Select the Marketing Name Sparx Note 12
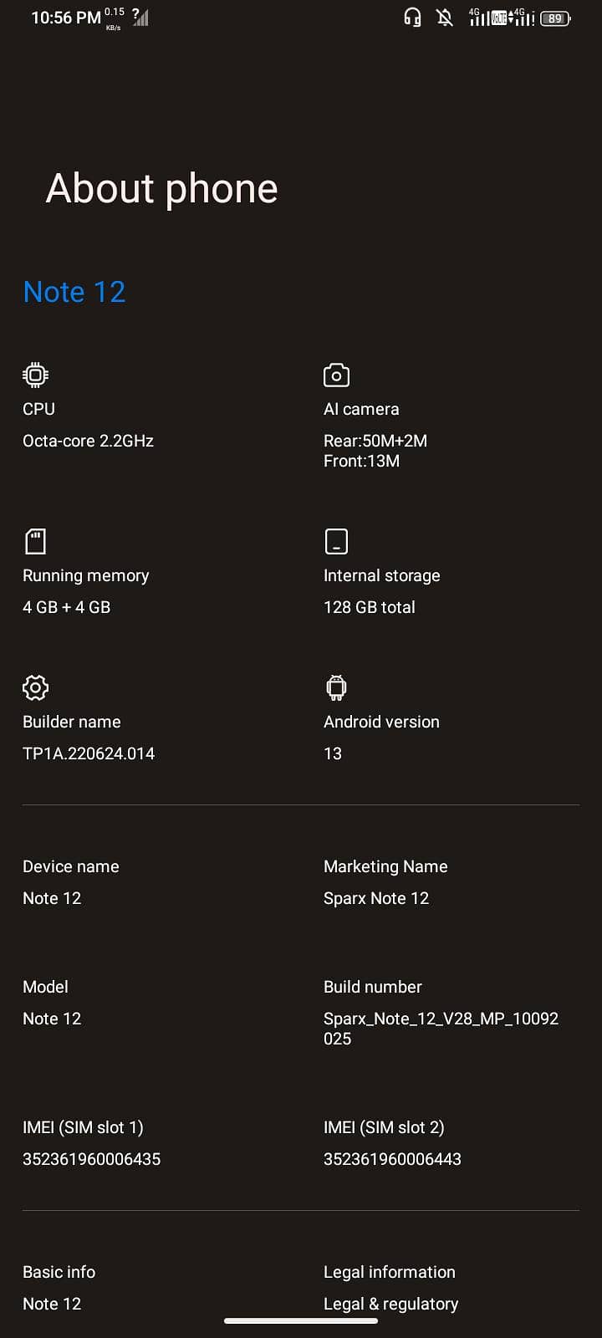 tap(376, 898)
